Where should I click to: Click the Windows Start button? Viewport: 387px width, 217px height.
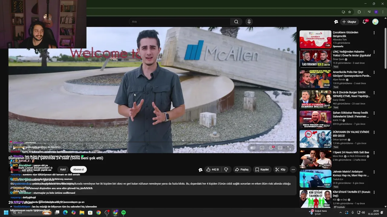[6, 212]
